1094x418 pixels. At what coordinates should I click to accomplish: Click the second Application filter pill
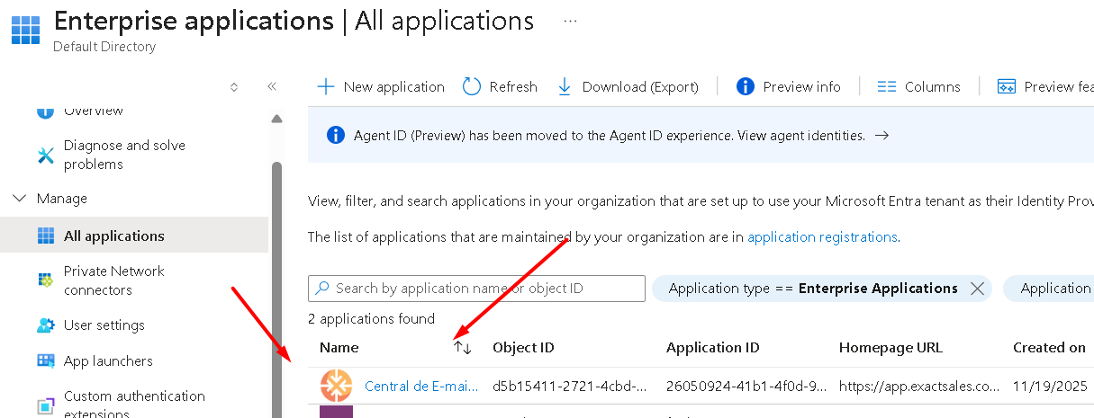pyautogui.click(x=1049, y=289)
